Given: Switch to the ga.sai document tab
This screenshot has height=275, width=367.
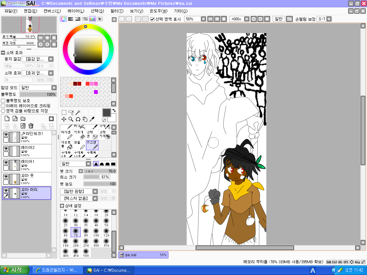Looking at the screenshot, I should click(143, 255).
